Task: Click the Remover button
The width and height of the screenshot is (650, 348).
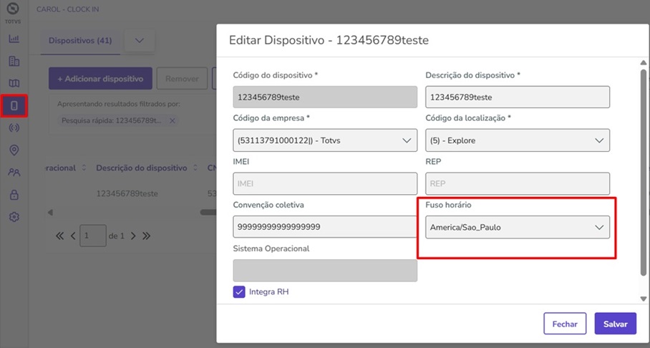Action: tap(182, 78)
